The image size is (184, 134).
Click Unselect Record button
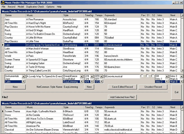(153, 87)
